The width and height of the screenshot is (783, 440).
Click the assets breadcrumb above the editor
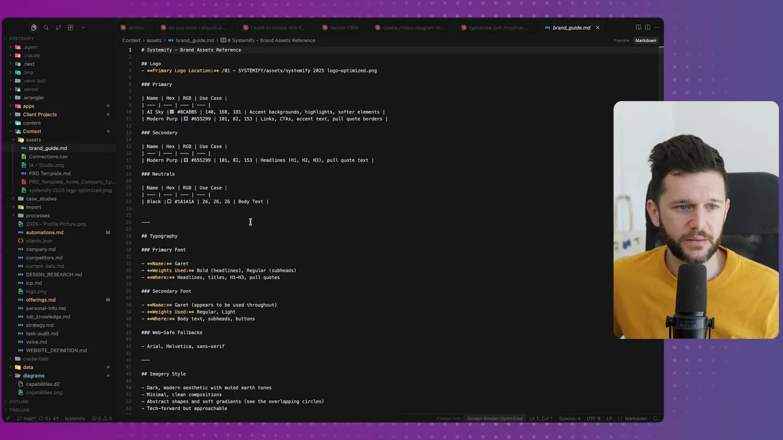pos(155,40)
